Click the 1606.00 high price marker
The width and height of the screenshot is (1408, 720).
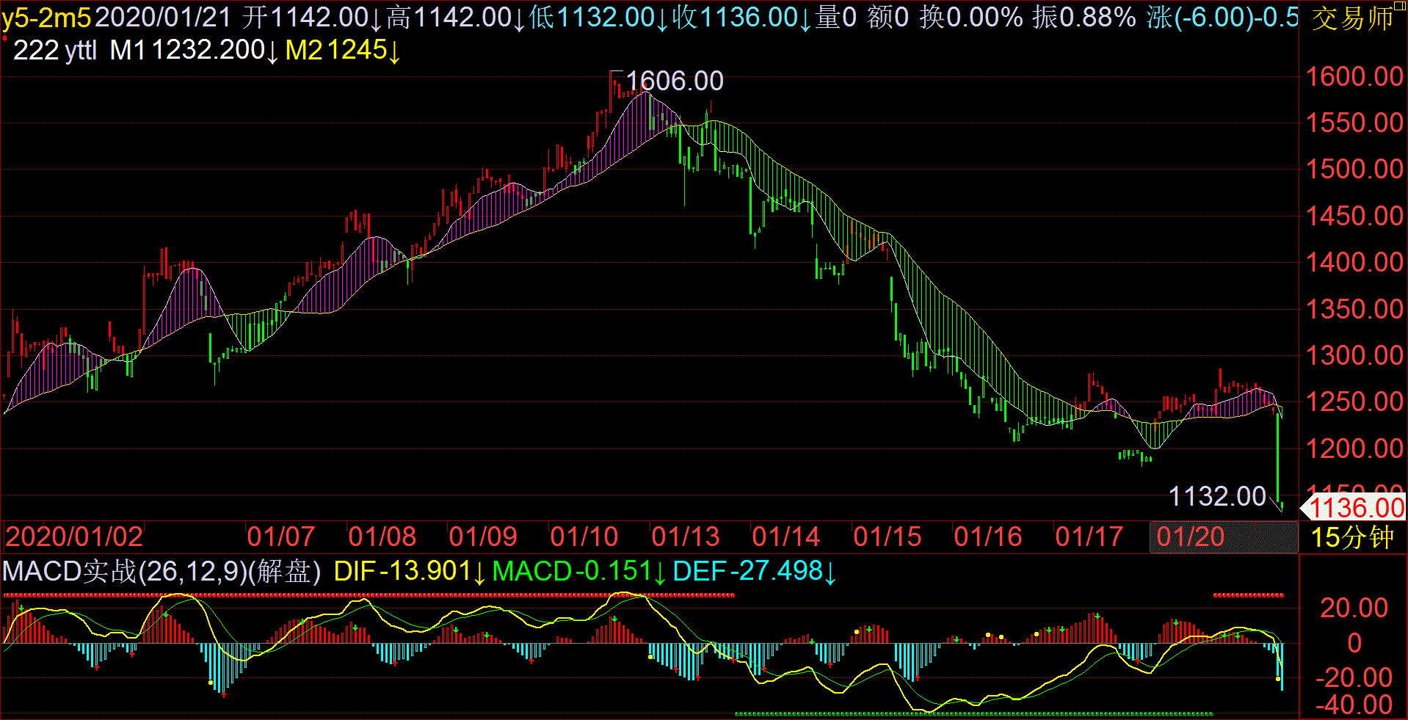point(675,81)
